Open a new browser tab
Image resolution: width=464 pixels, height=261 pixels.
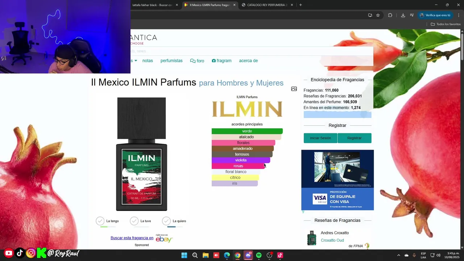301,5
